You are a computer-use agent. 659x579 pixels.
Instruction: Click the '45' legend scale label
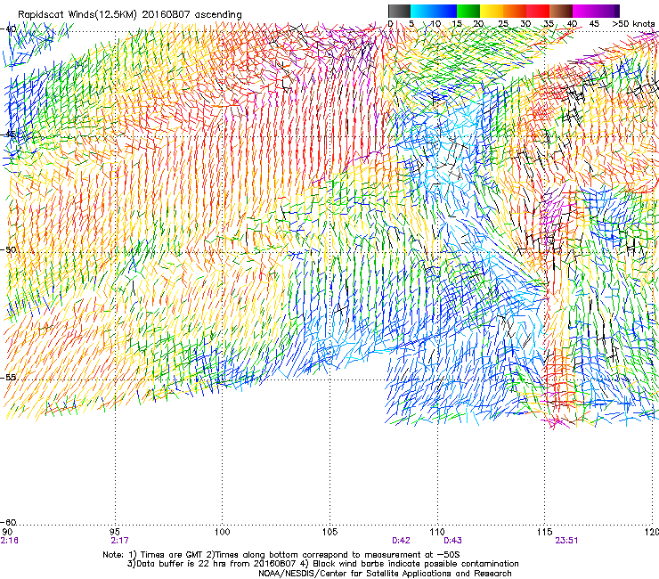594,23
